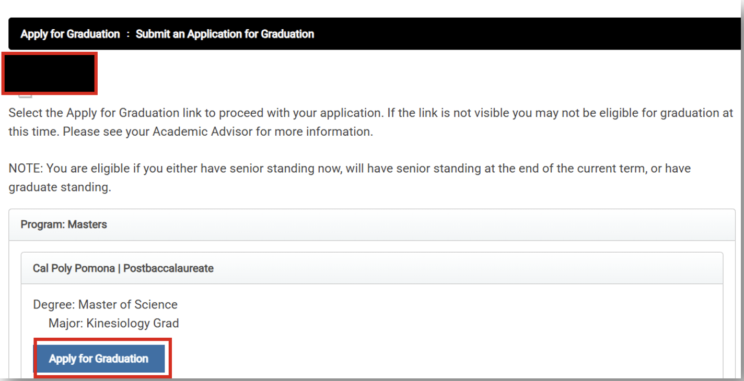744x381 pixels.
Task: Click the Degree: Master of Science line
Action: pyautogui.click(x=105, y=304)
